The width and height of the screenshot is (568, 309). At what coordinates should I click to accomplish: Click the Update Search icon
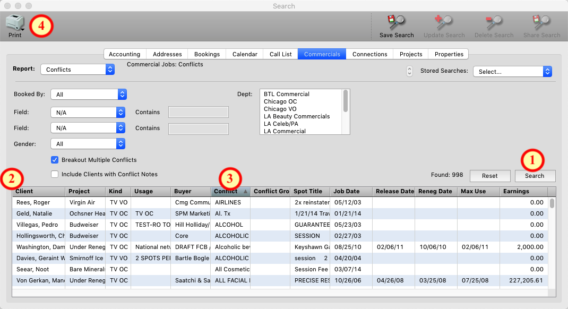tap(444, 22)
